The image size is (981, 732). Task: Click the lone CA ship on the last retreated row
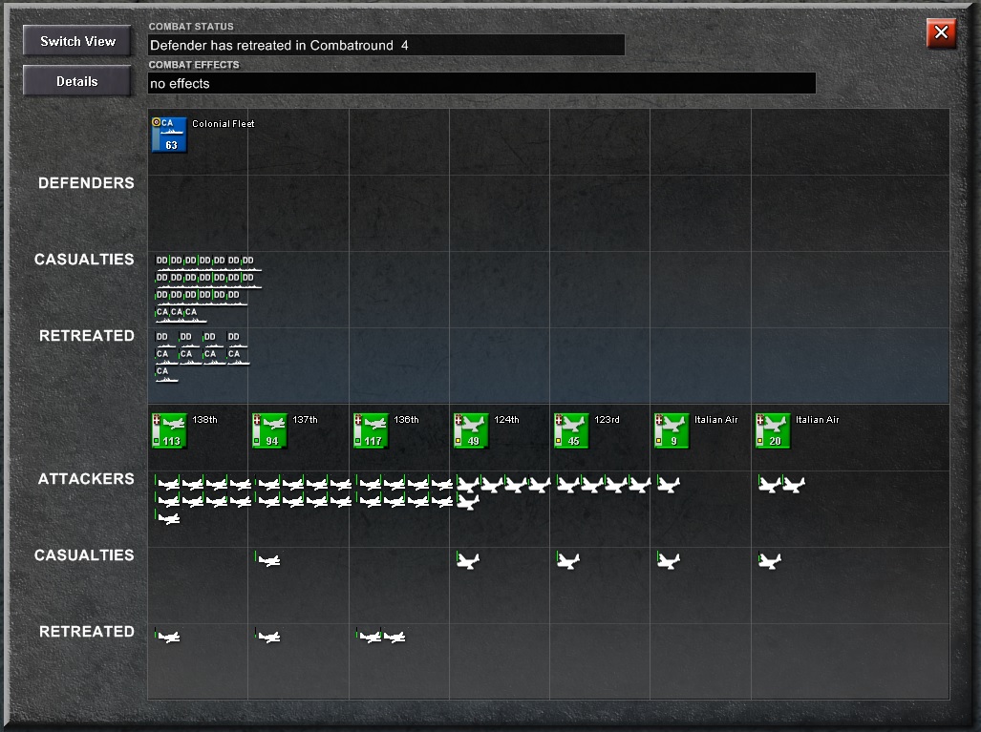point(166,374)
